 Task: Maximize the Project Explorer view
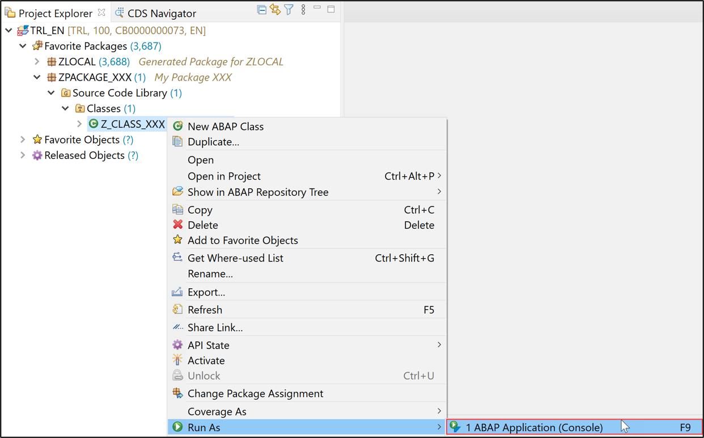[x=331, y=9]
